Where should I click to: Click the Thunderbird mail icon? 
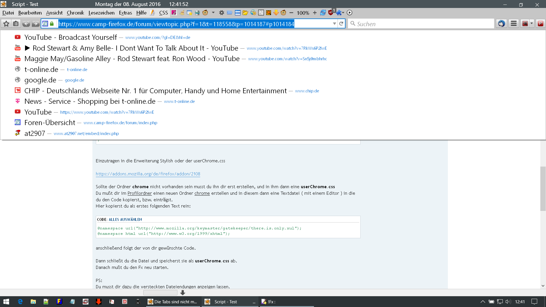(x=501, y=24)
